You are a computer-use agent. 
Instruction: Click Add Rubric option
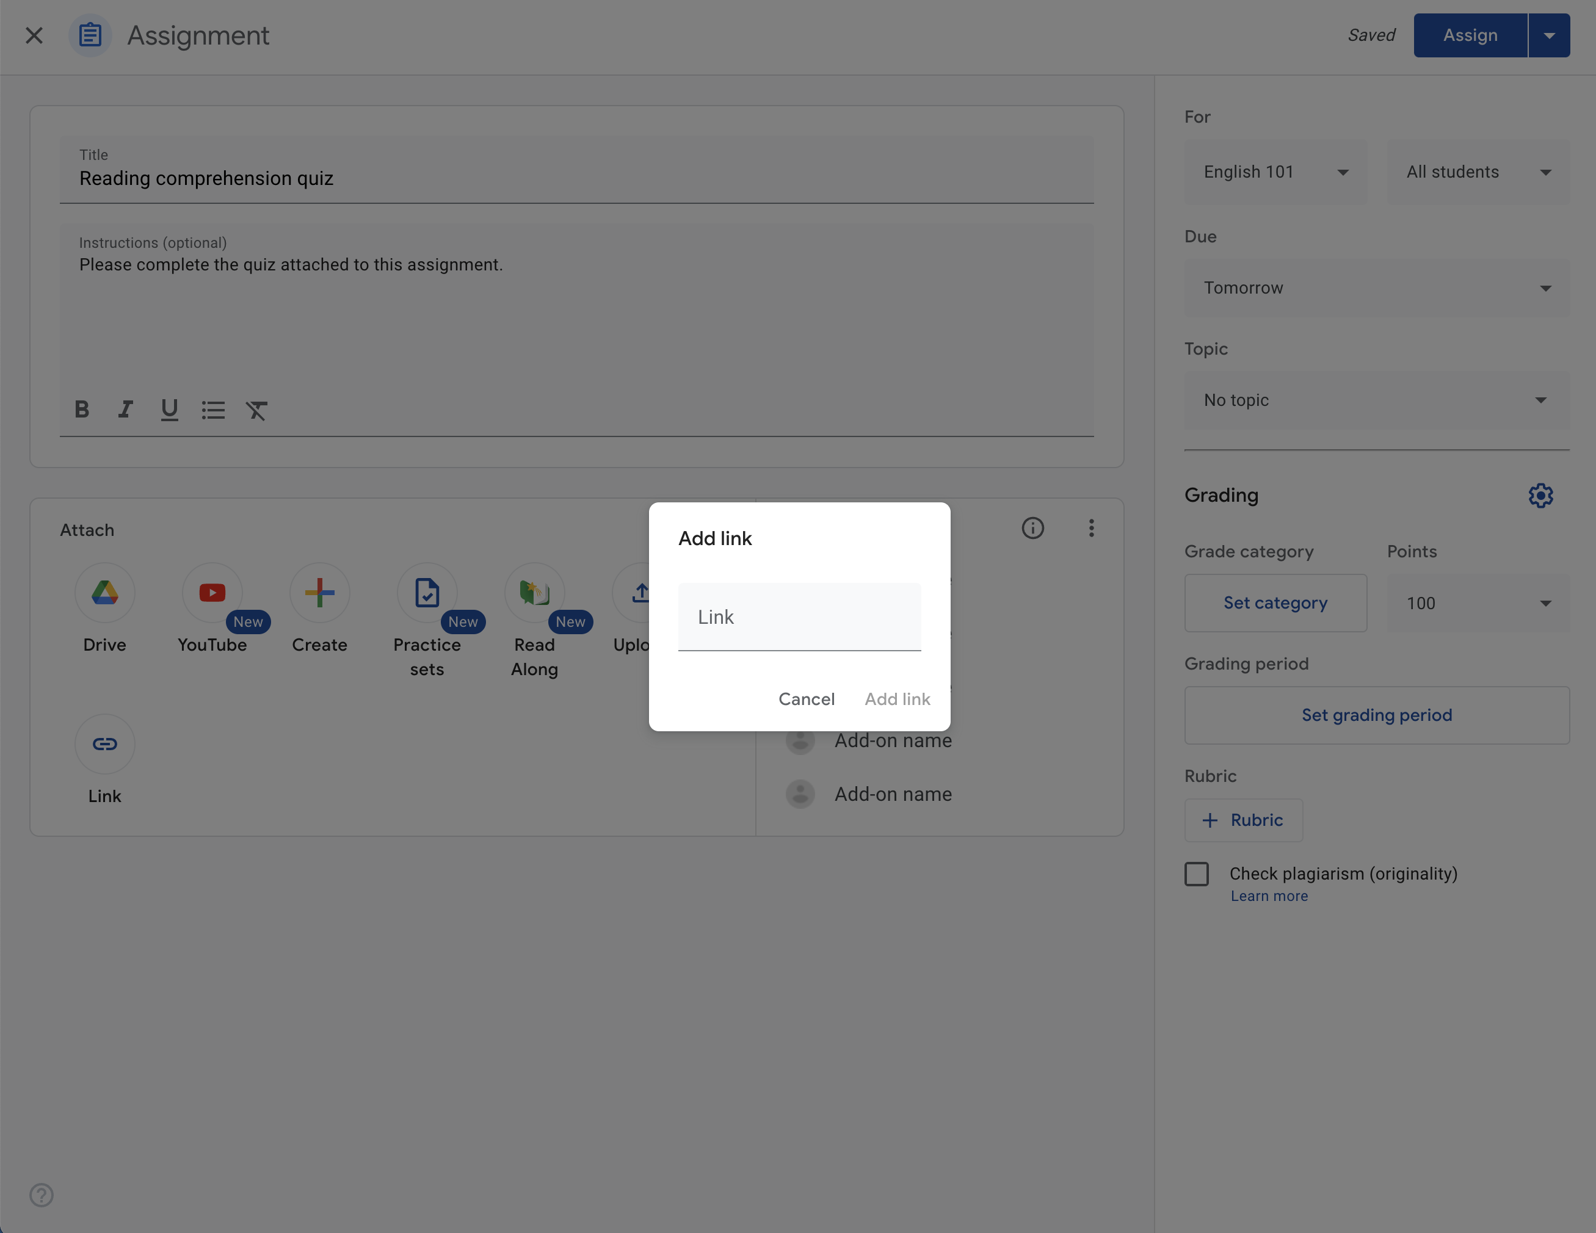point(1242,819)
